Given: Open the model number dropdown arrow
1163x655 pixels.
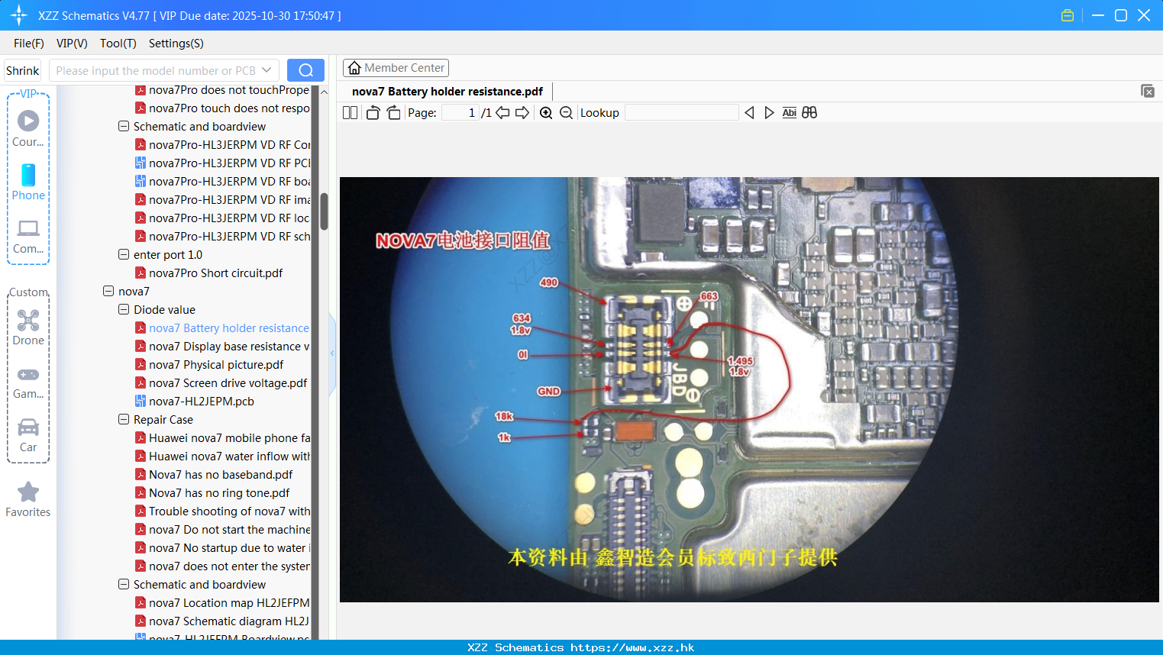Looking at the screenshot, I should [x=267, y=70].
